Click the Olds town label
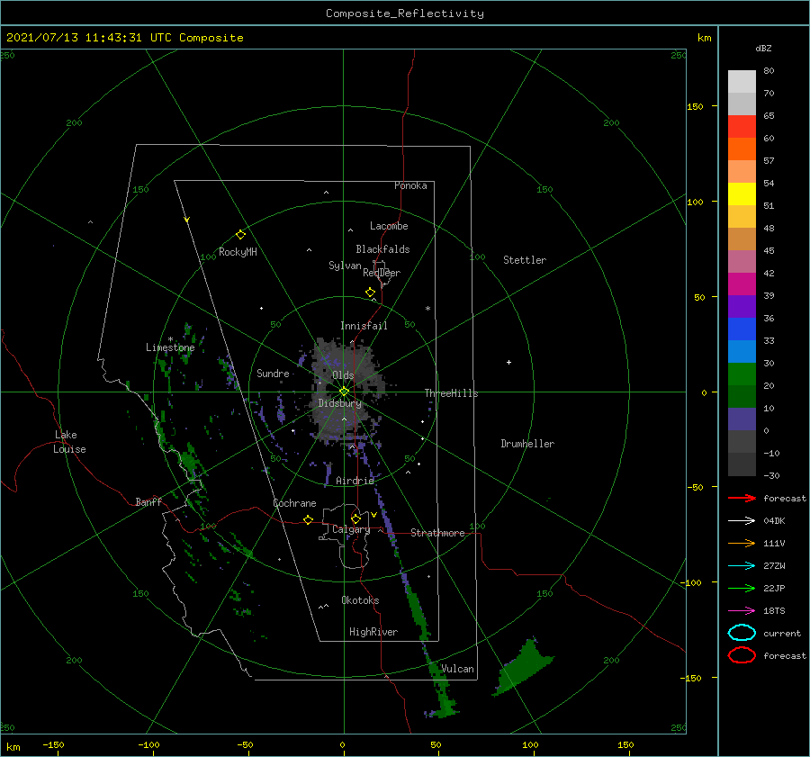This screenshot has width=810, height=757. [343, 375]
